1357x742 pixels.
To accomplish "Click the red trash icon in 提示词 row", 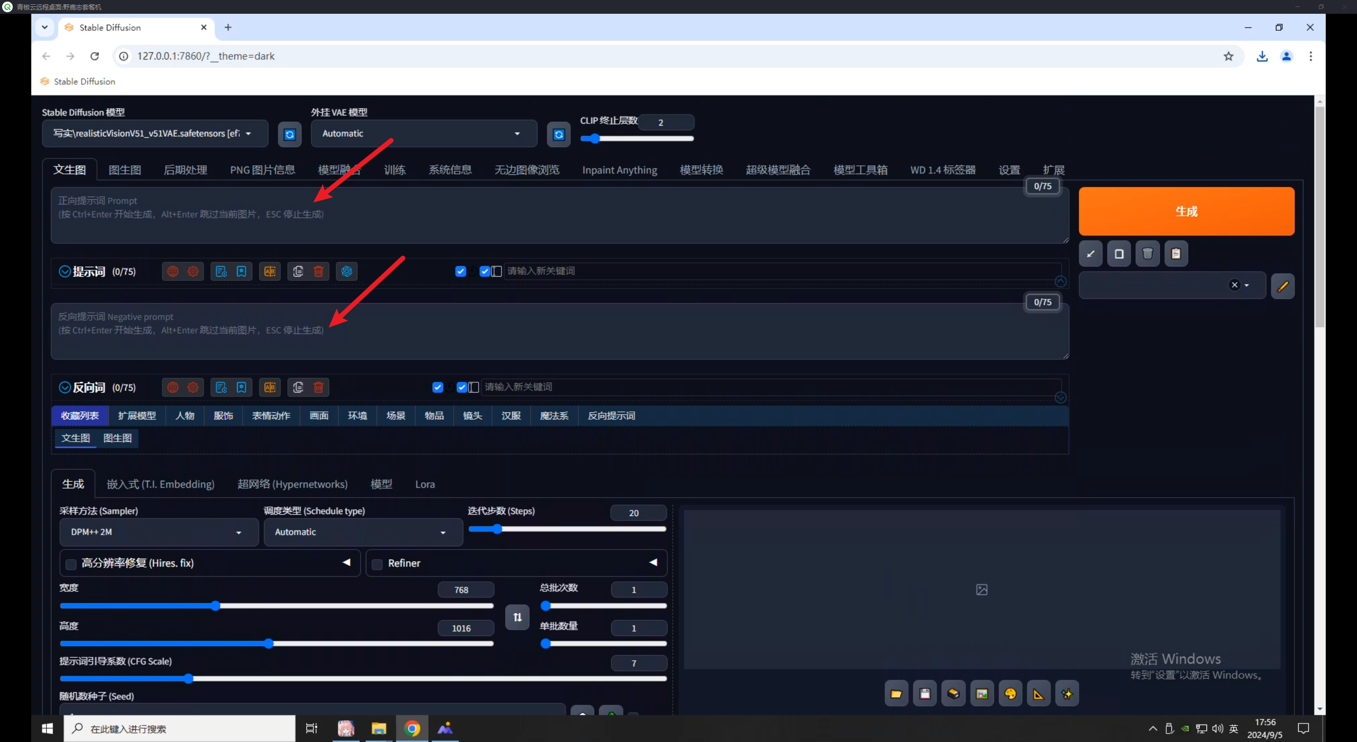I will (319, 271).
